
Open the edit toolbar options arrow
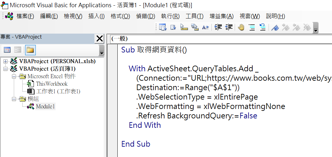click(x=316, y=28)
